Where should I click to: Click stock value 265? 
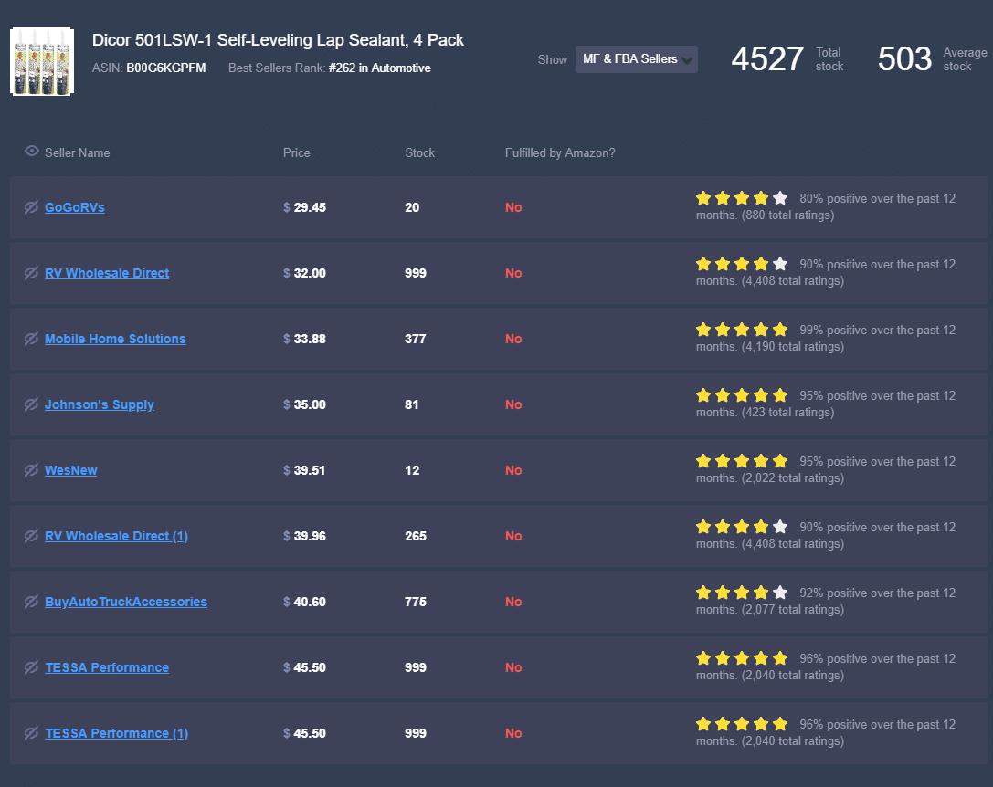tap(416, 536)
